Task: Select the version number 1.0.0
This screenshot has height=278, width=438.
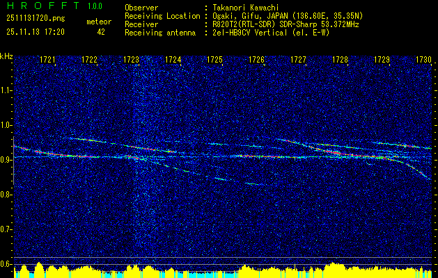Action: pos(95,6)
